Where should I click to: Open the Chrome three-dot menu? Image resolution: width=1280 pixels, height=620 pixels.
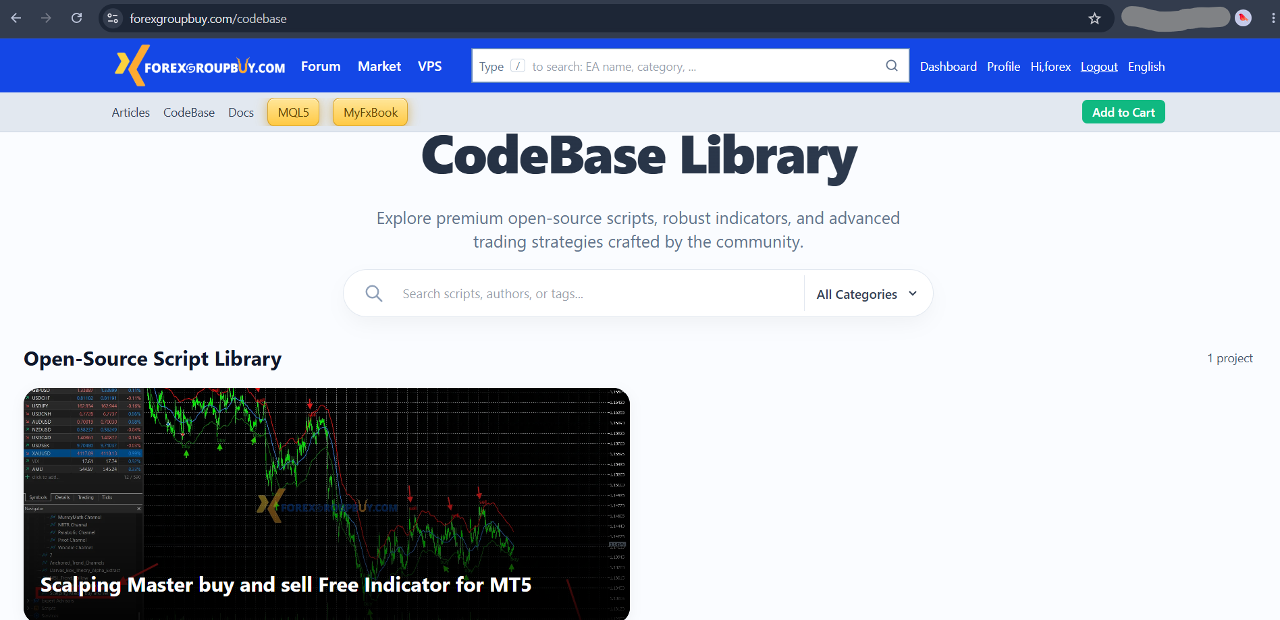(x=1273, y=18)
